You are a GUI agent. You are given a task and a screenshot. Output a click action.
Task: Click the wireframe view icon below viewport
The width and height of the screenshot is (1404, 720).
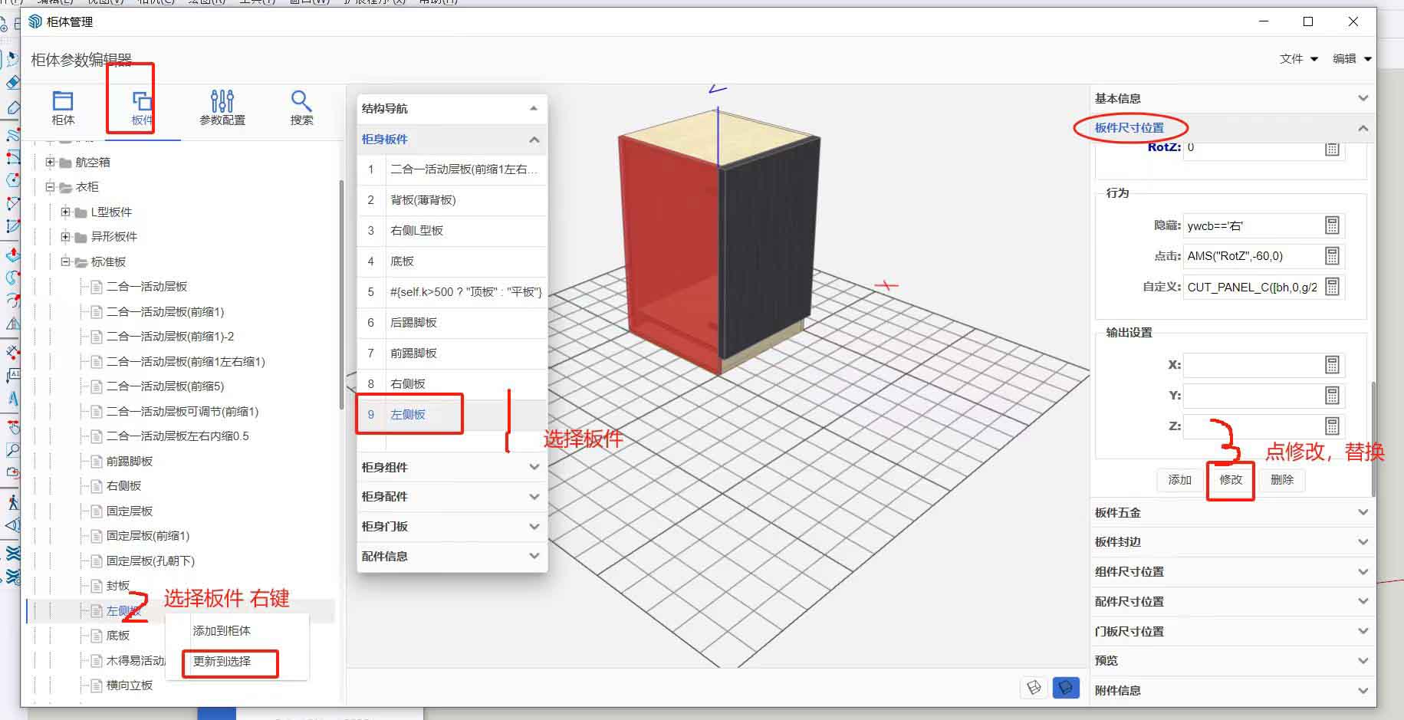(x=1034, y=688)
